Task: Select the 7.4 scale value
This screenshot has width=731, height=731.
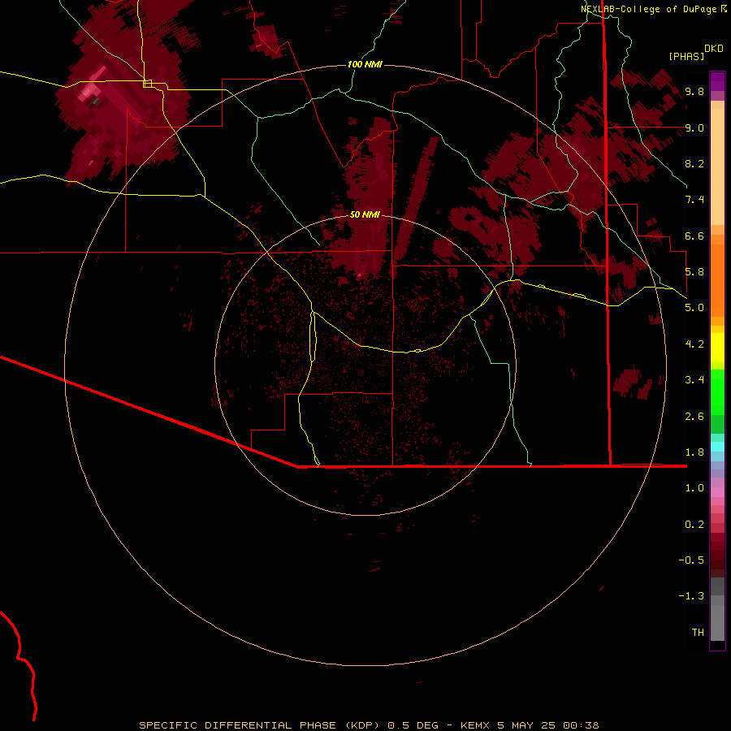Action: tap(694, 200)
